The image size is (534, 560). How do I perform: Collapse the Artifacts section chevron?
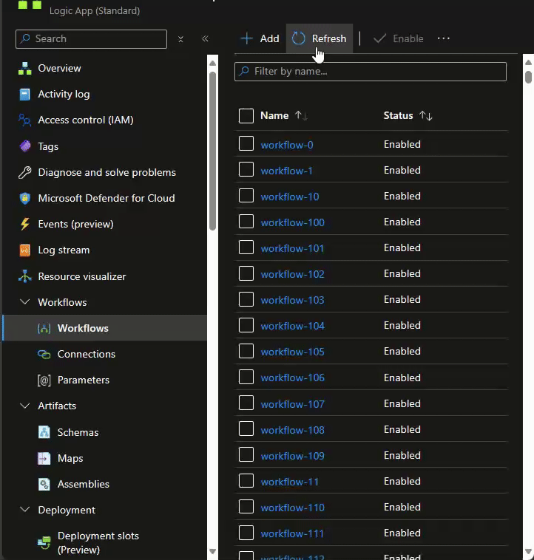tap(24, 406)
